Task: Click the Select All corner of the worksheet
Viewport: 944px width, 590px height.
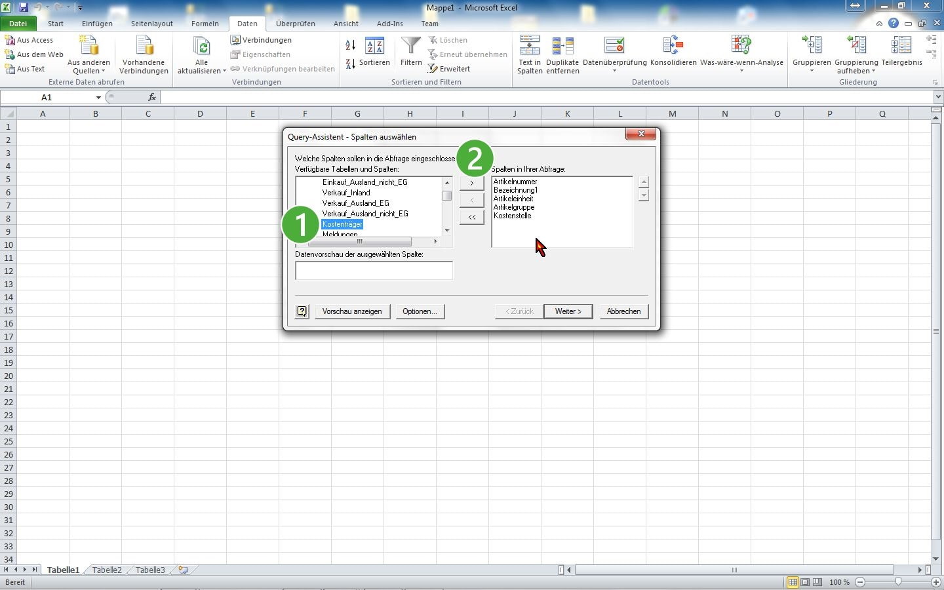Action: (x=8, y=113)
